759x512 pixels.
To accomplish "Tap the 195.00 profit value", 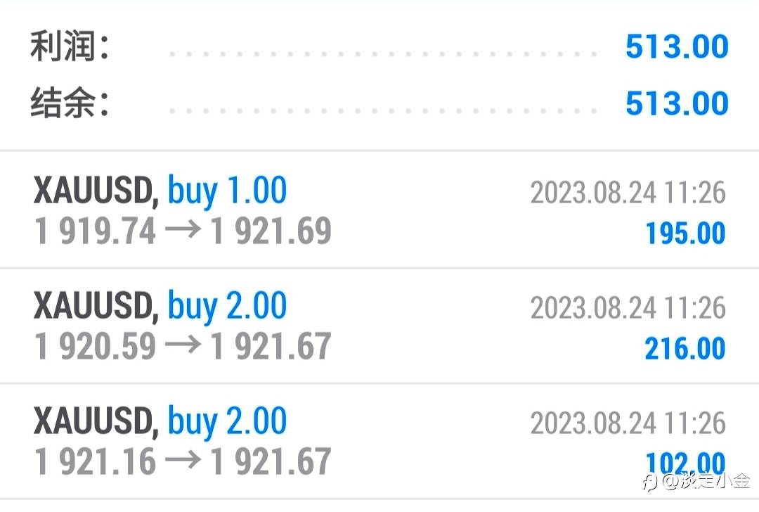I will pyautogui.click(x=685, y=233).
